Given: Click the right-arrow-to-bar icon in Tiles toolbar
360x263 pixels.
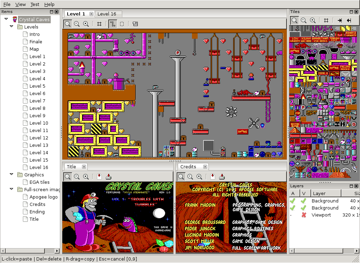Looking at the screenshot, I should pyautogui.click(x=340, y=20).
